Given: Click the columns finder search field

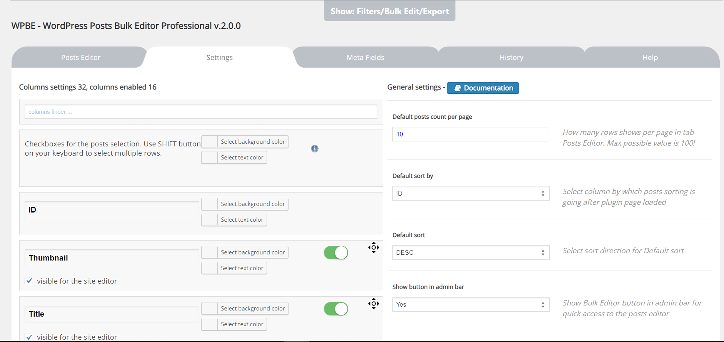Looking at the screenshot, I should pos(201,112).
